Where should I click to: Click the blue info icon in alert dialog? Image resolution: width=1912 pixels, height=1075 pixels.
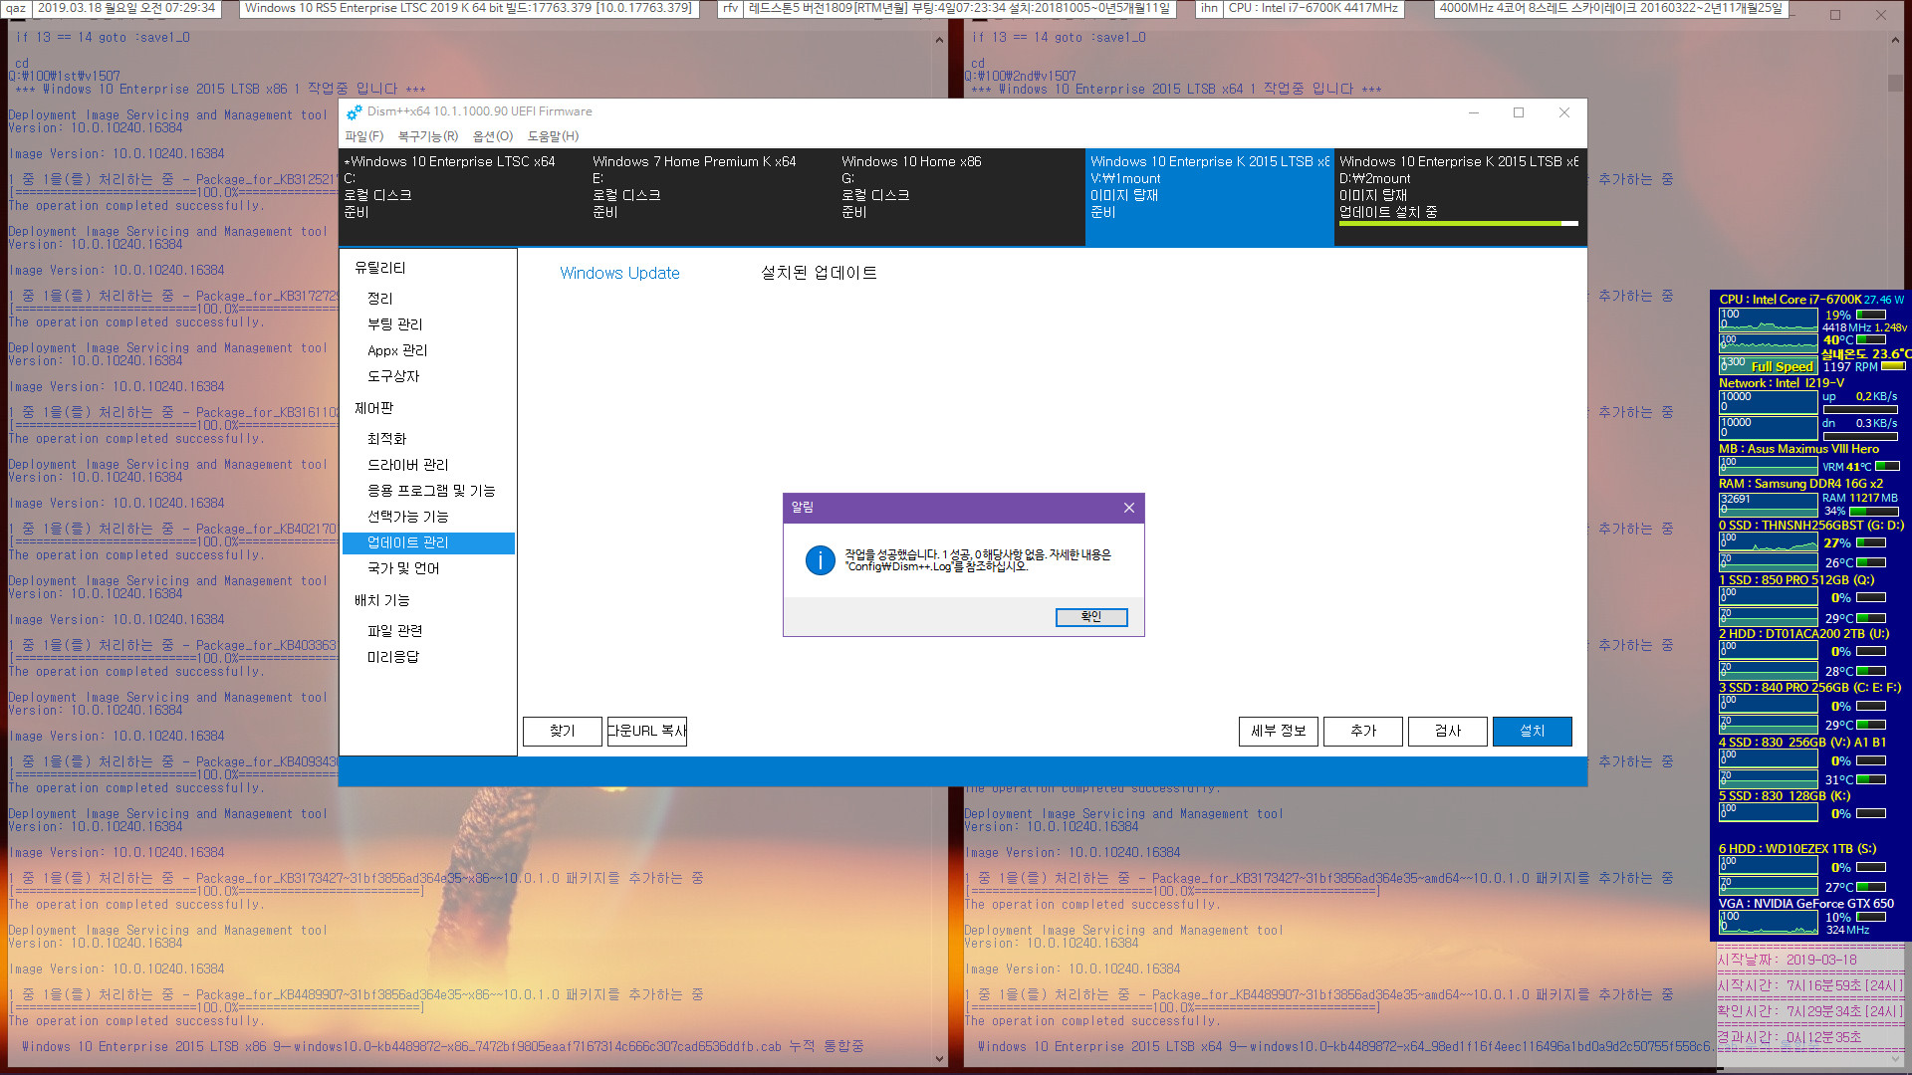pos(820,560)
